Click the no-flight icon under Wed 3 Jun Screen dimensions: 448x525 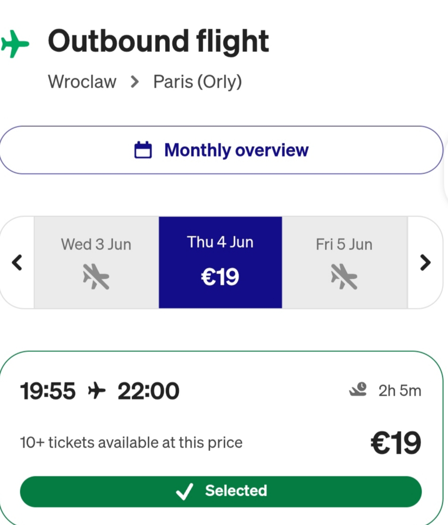click(96, 276)
